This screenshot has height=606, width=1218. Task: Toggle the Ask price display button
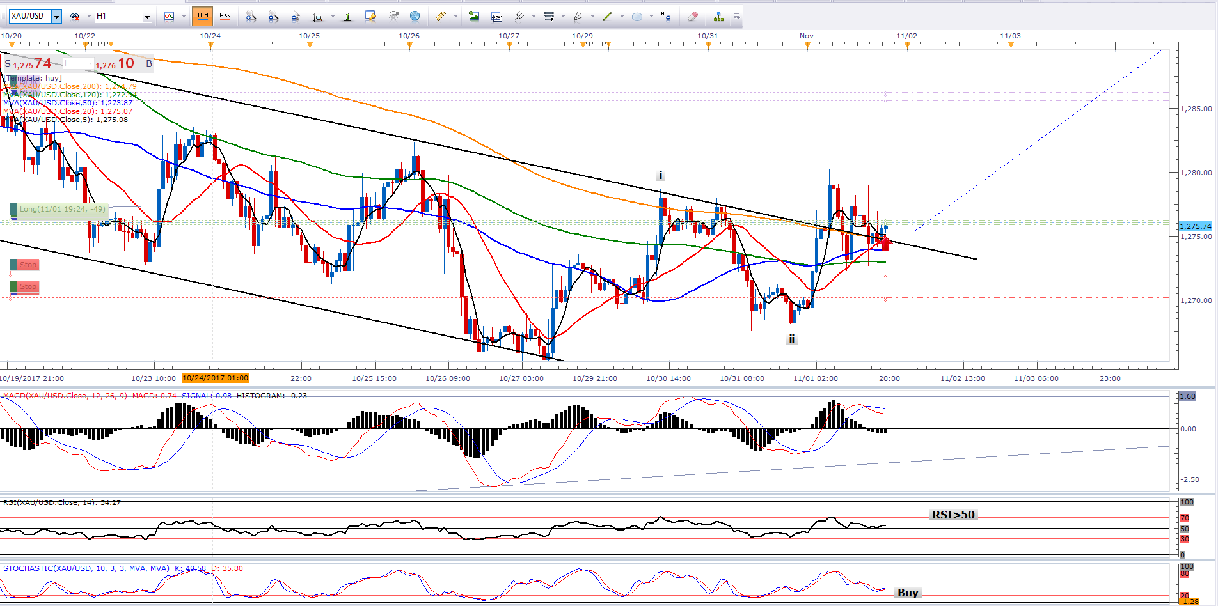click(x=225, y=16)
